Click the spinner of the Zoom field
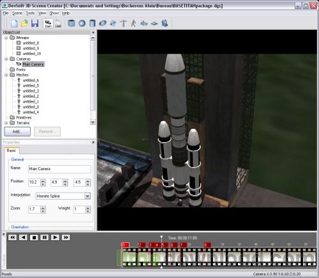Screen dimensions: 319x278 pos(43,209)
